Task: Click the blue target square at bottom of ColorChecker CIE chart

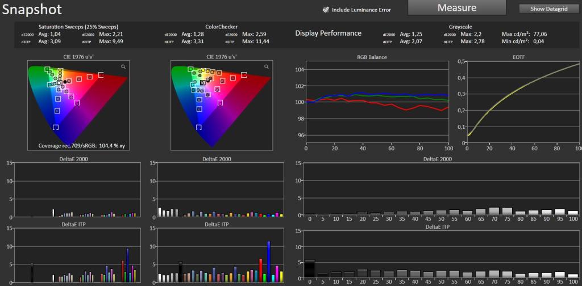Action: [x=198, y=127]
